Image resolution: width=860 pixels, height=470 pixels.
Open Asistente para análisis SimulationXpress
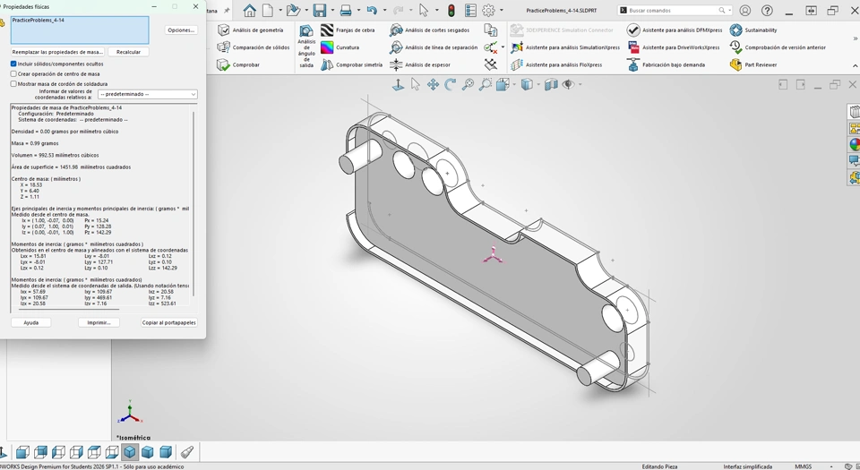click(565, 47)
